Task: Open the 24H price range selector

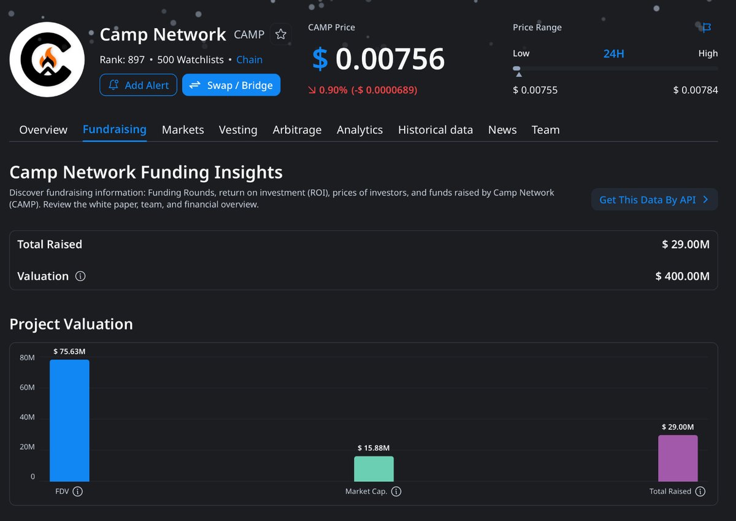Action: click(x=613, y=53)
